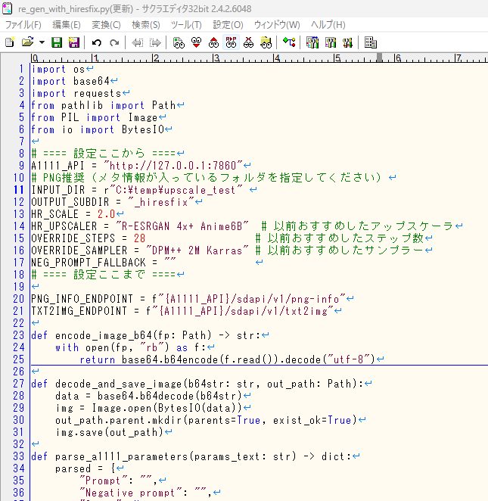Jump forward with the right arrow icon

155,42
